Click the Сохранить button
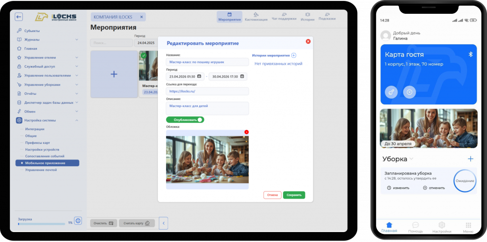487x242 pixels. click(x=294, y=195)
